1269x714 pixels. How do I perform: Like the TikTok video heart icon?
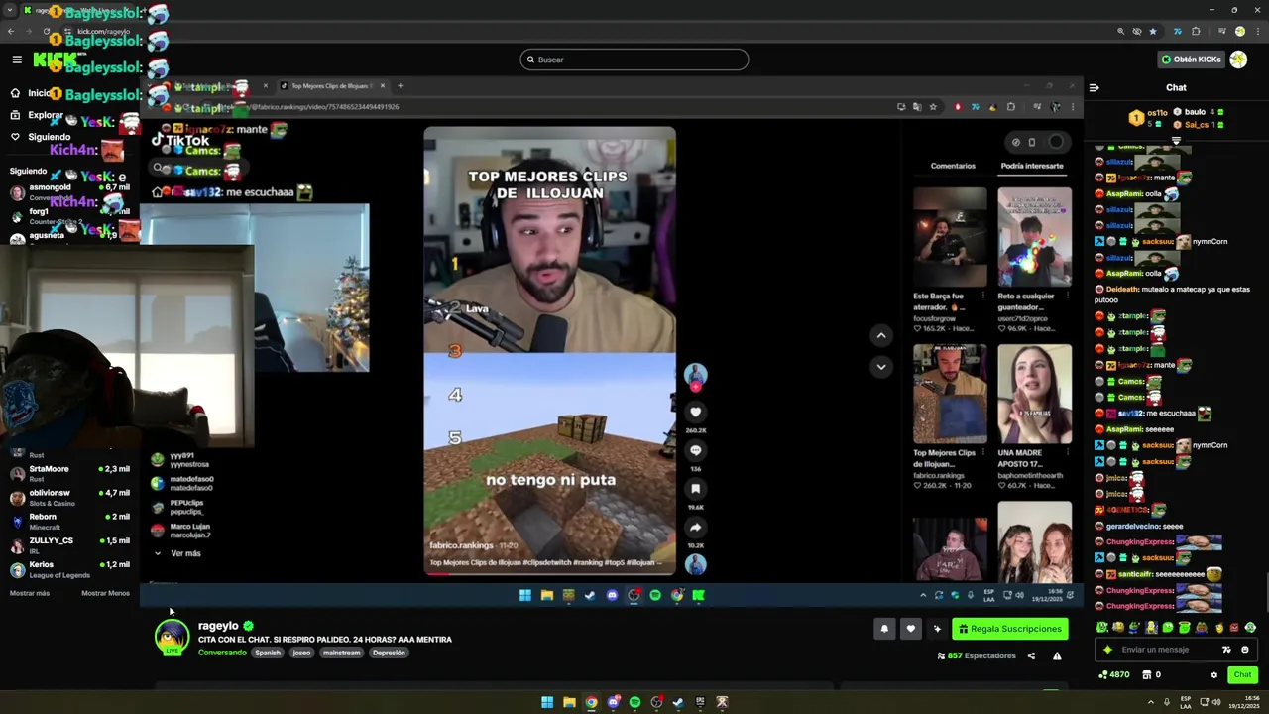(696, 412)
